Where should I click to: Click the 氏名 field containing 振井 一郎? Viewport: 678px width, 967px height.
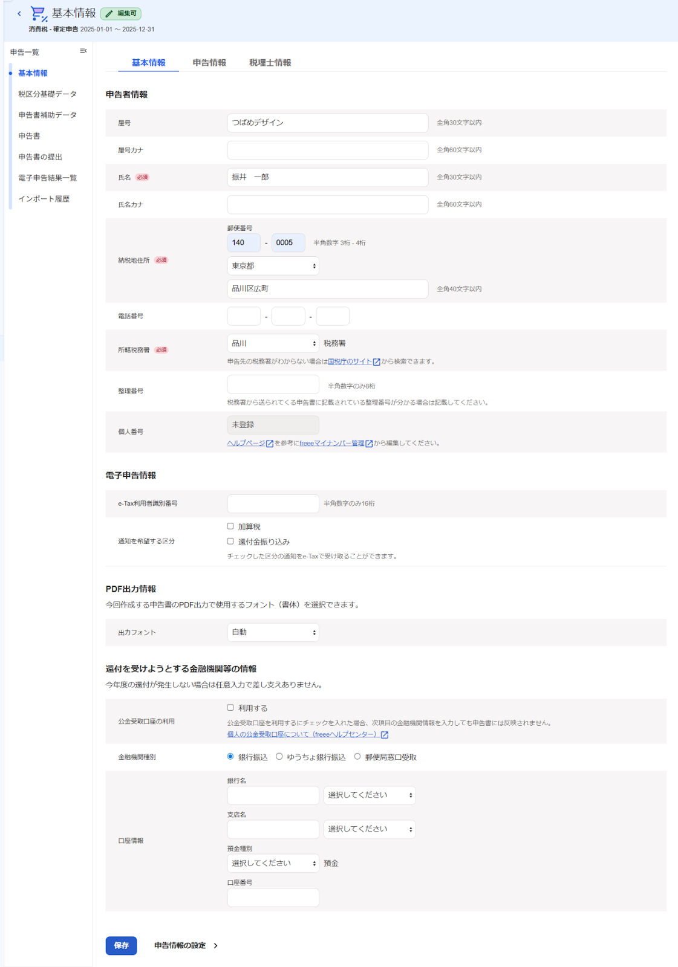pos(328,177)
